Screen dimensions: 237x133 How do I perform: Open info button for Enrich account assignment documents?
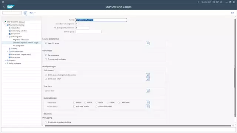(148, 75)
